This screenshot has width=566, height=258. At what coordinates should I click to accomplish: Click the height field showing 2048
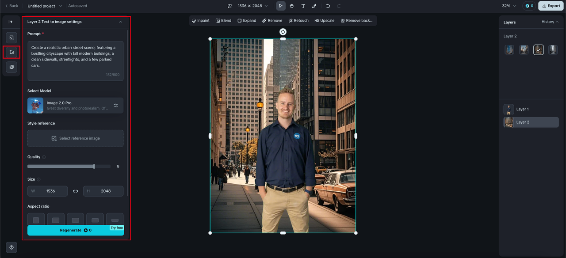click(x=103, y=191)
